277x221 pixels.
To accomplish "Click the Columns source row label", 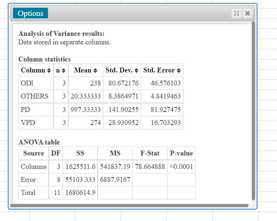I will pyautogui.click(x=34, y=166).
